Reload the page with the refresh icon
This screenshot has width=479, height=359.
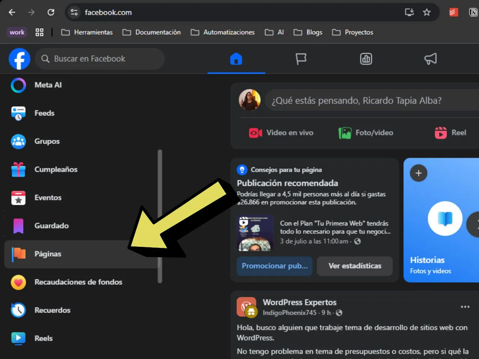51,12
